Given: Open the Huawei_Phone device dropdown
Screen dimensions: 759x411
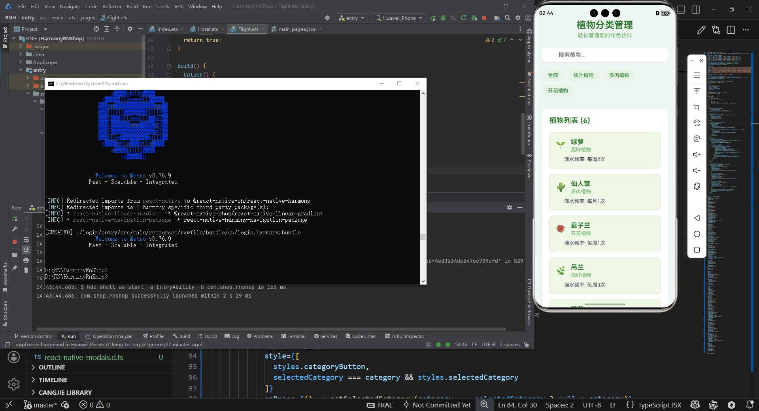Looking at the screenshot, I should 399,18.
